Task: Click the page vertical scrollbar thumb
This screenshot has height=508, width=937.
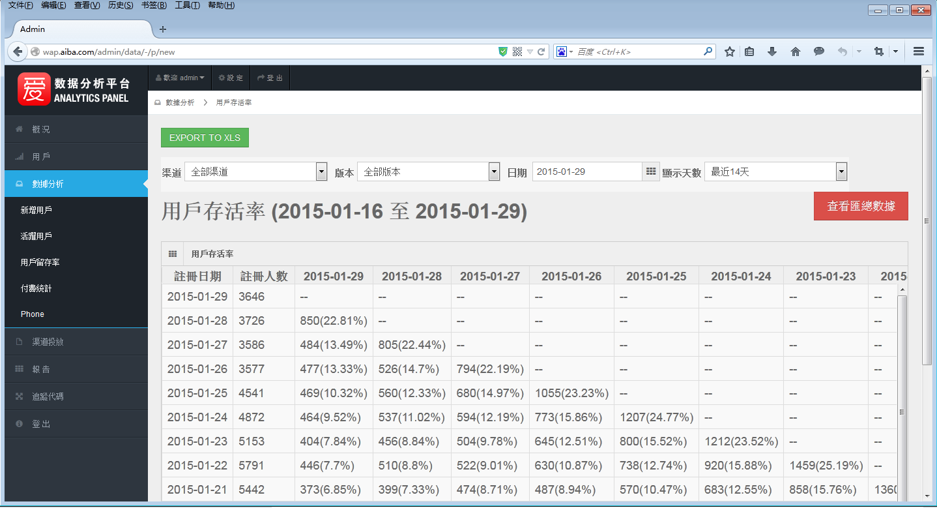Action: (x=927, y=220)
